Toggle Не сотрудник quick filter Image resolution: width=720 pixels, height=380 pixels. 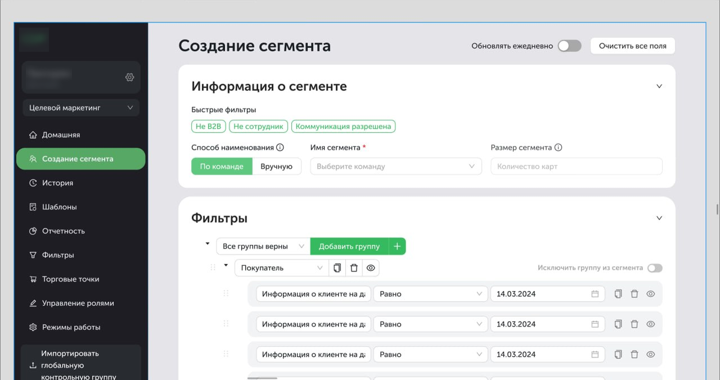pyautogui.click(x=258, y=127)
